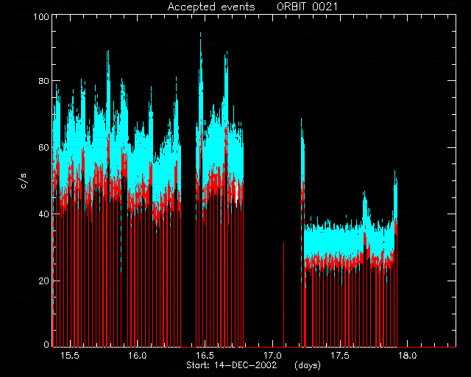Image resolution: width=471 pixels, height=377 pixels.
Task: Click the 'Accepted events' title text
Action: 211,7
